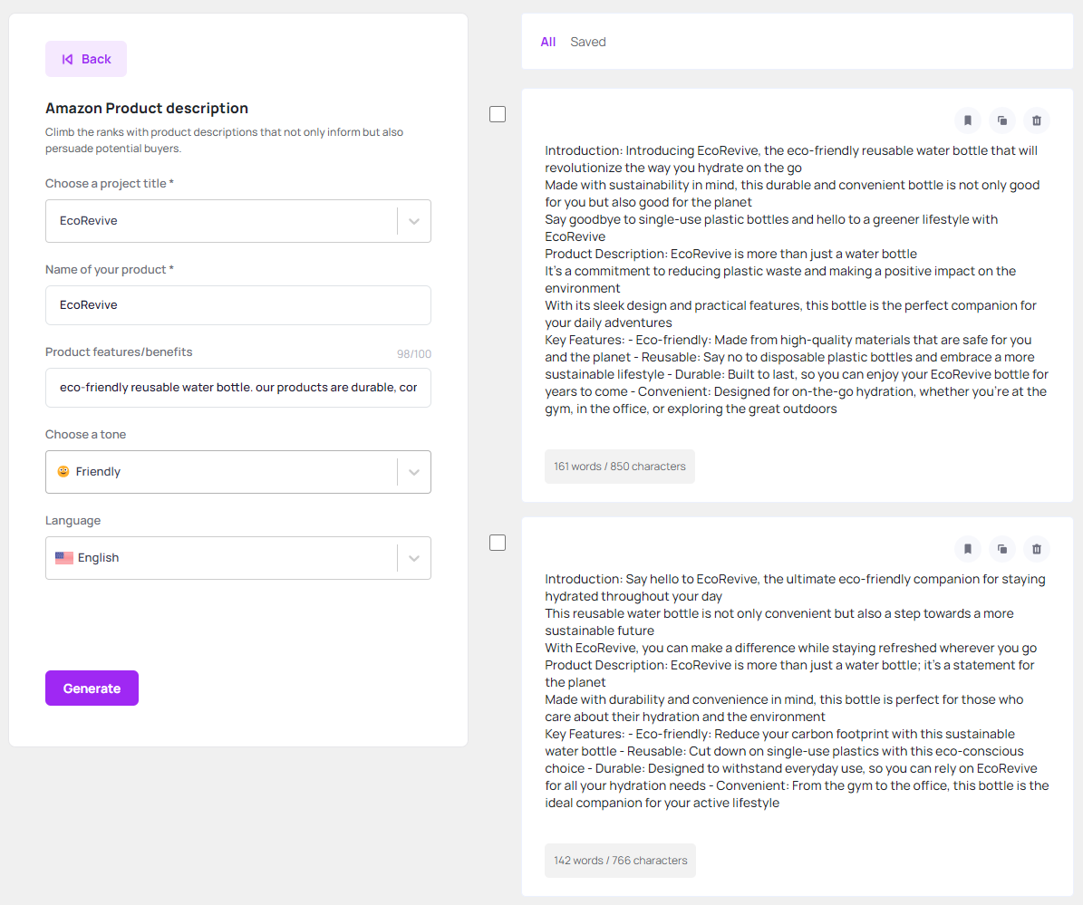Copy the first description (161 words)
The image size is (1083, 905).
click(x=1002, y=120)
